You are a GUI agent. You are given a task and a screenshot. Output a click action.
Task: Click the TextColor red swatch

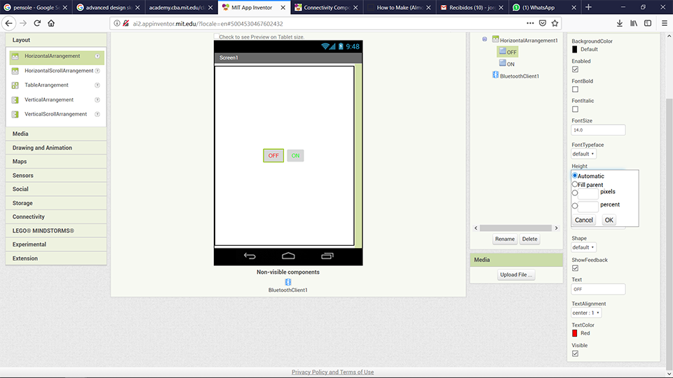(x=575, y=333)
